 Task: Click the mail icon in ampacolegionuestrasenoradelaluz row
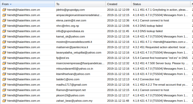pos(4,15)
